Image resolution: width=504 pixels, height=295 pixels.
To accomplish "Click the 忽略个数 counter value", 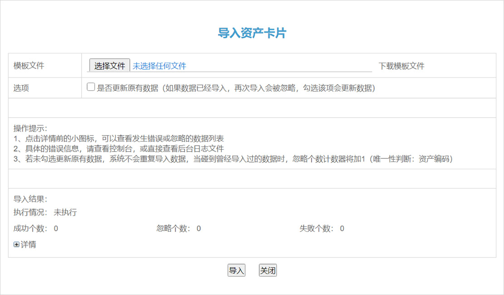I will [x=199, y=228].
